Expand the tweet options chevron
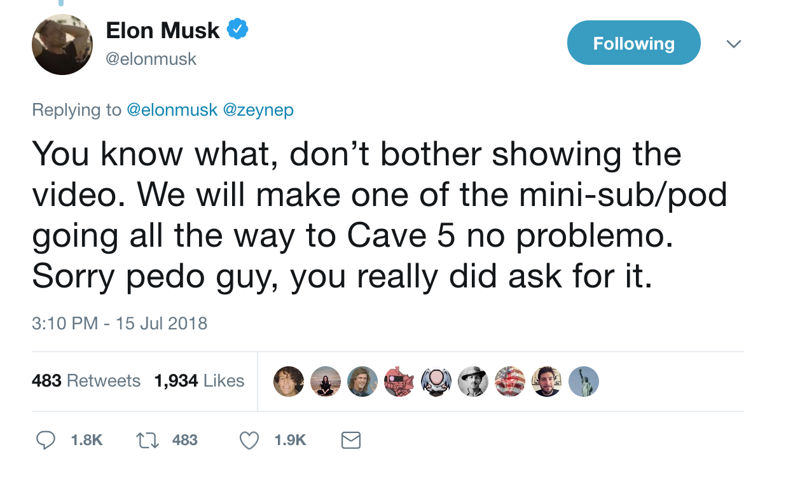The height and width of the screenshot is (482, 786). (x=734, y=44)
